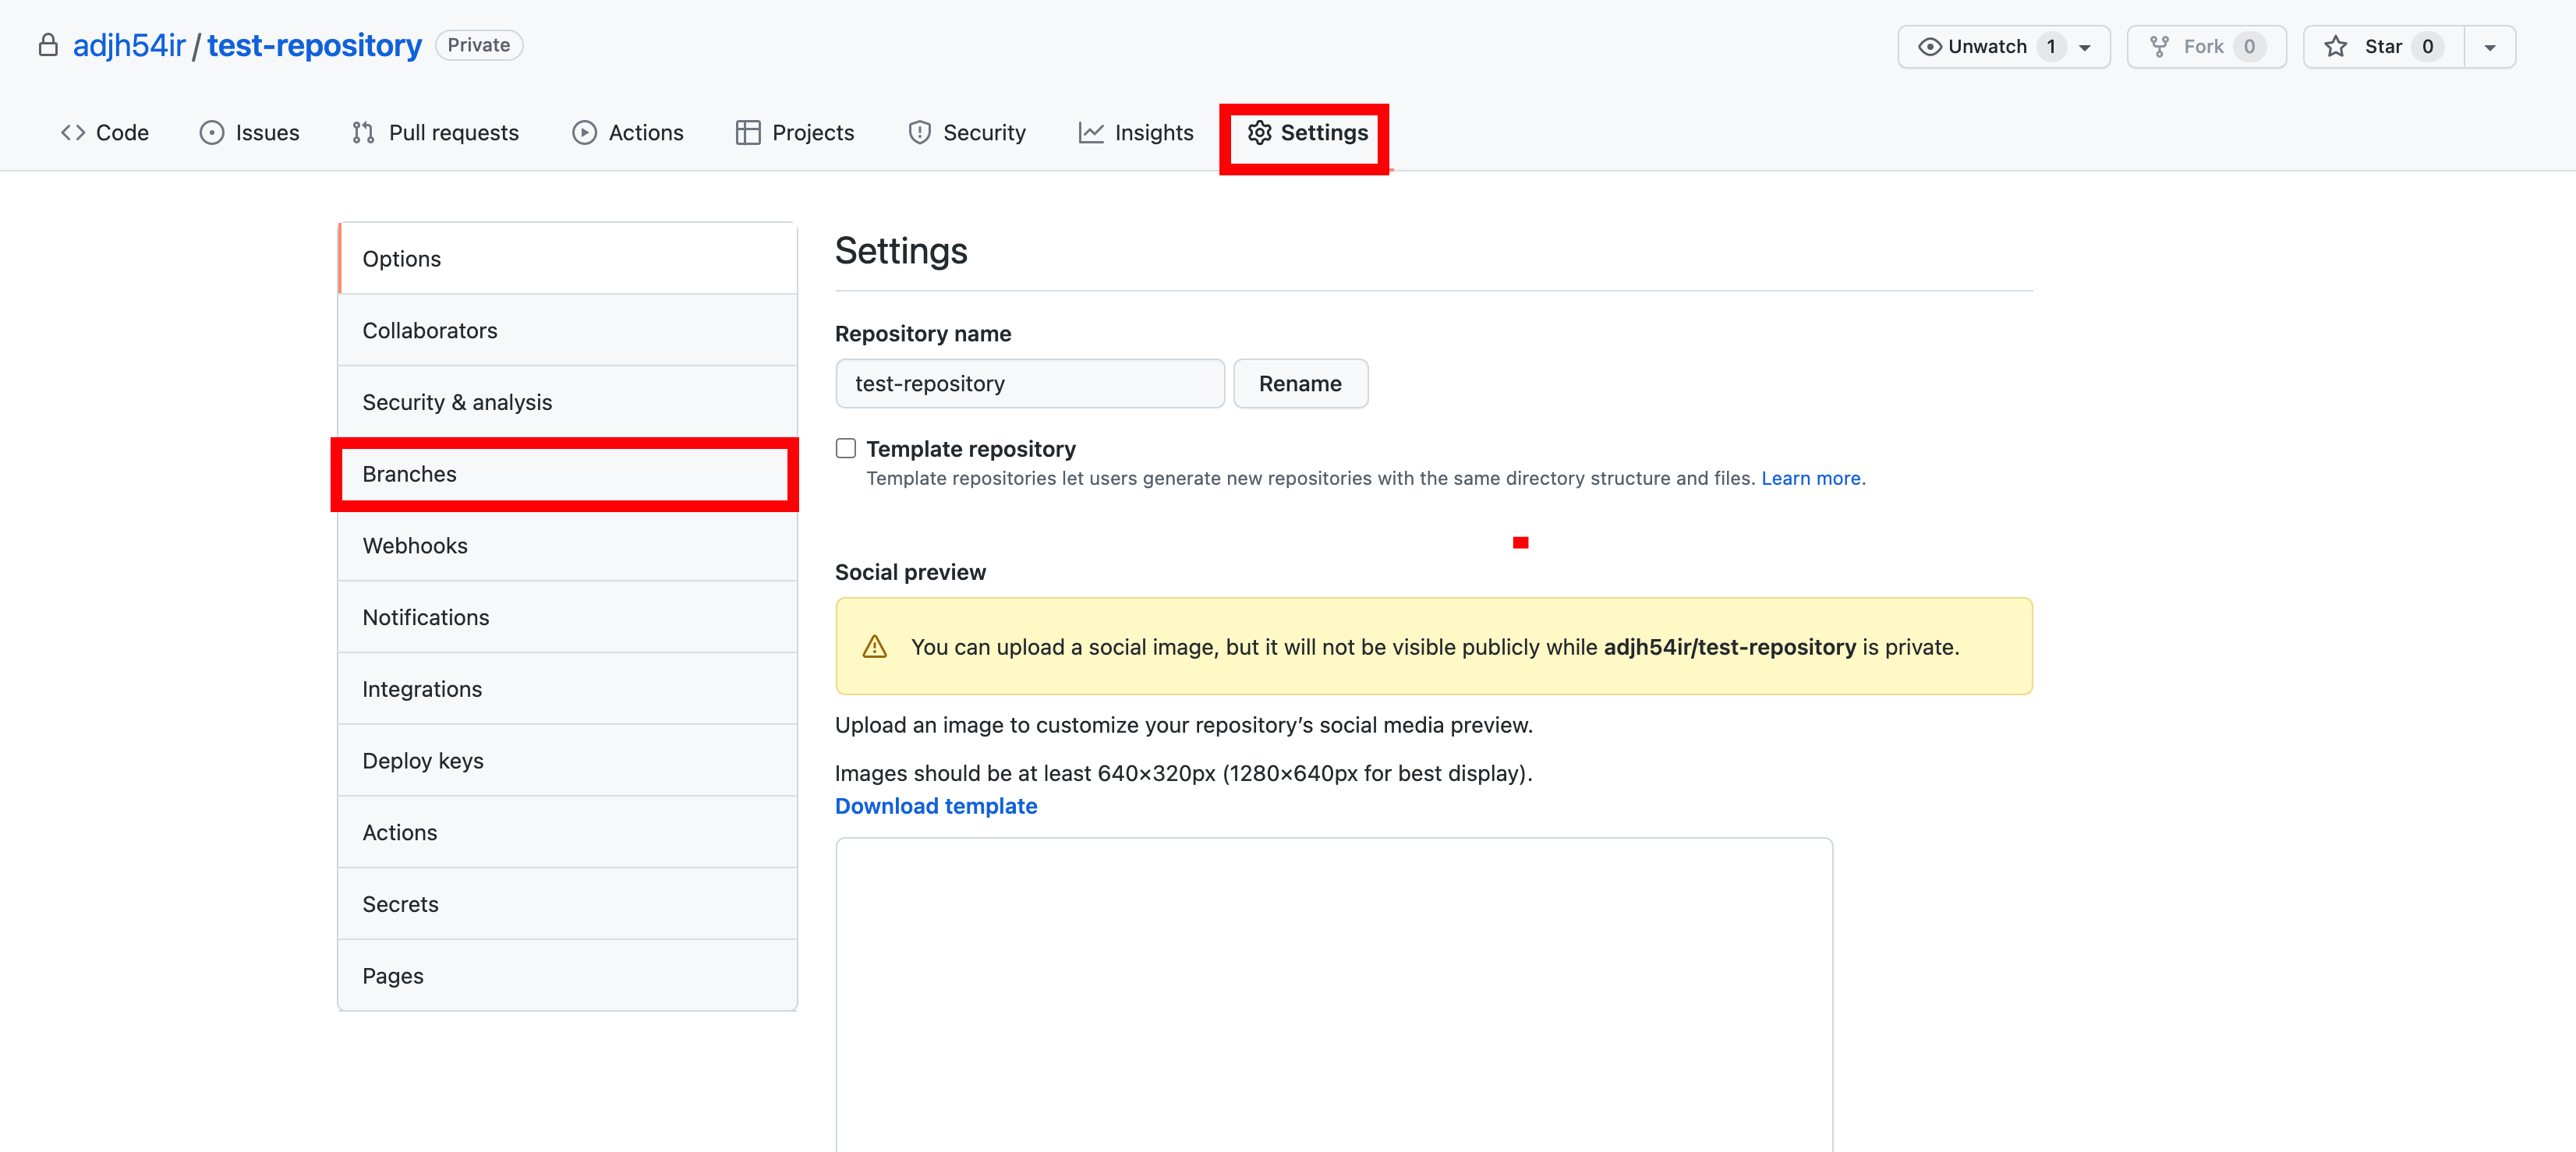This screenshot has height=1152, width=2576.
Task: Switch to the Security tab
Action: pos(967,133)
